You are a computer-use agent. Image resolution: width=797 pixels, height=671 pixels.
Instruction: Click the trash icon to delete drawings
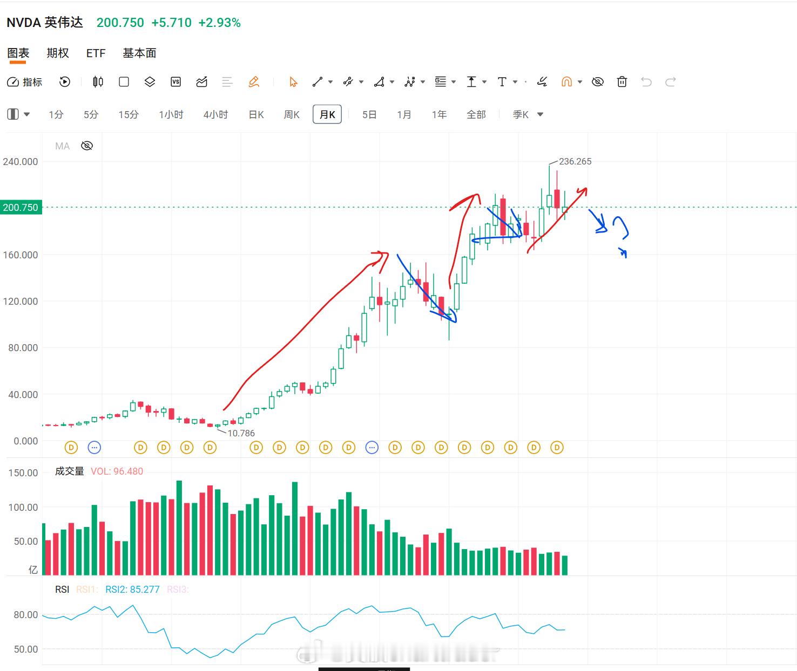click(x=622, y=82)
